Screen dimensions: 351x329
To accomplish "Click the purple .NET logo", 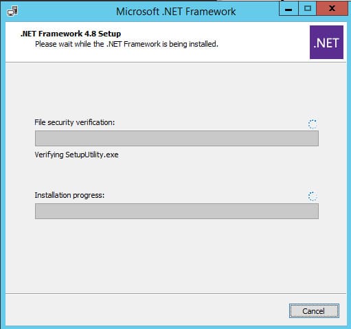I will [326, 43].
